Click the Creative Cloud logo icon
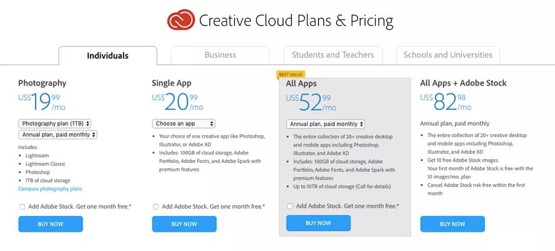The width and height of the screenshot is (555, 251). click(180, 21)
